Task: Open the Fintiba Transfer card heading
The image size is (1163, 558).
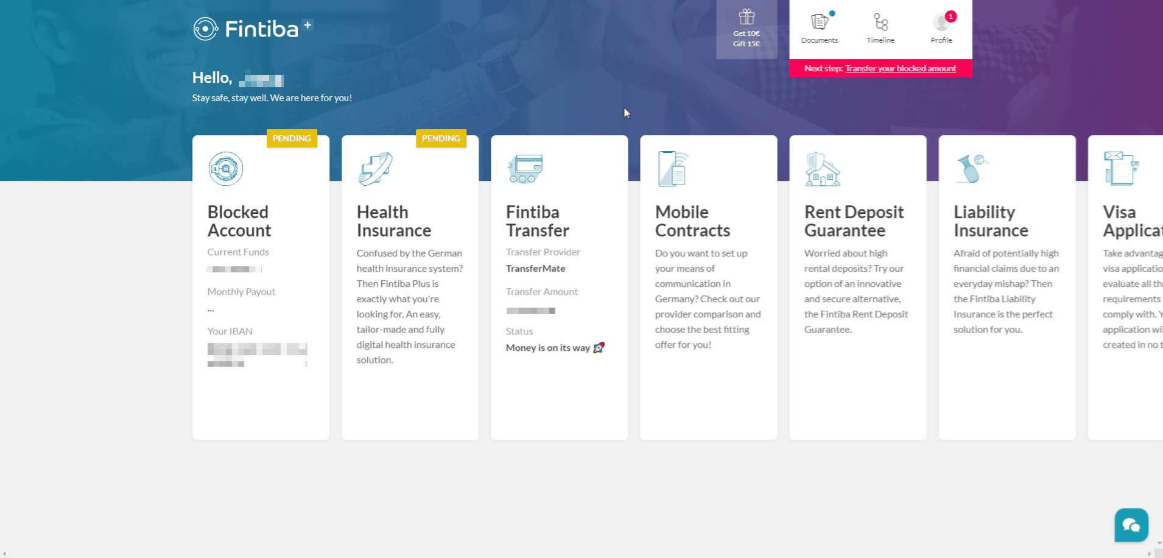Action: click(x=538, y=221)
